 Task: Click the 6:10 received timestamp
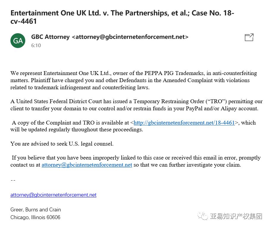(x=36, y=45)
